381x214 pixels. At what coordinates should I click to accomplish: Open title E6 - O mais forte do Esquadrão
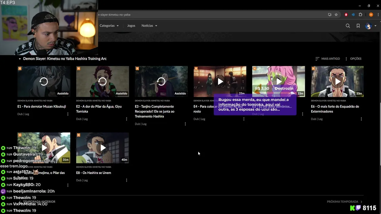(335, 109)
